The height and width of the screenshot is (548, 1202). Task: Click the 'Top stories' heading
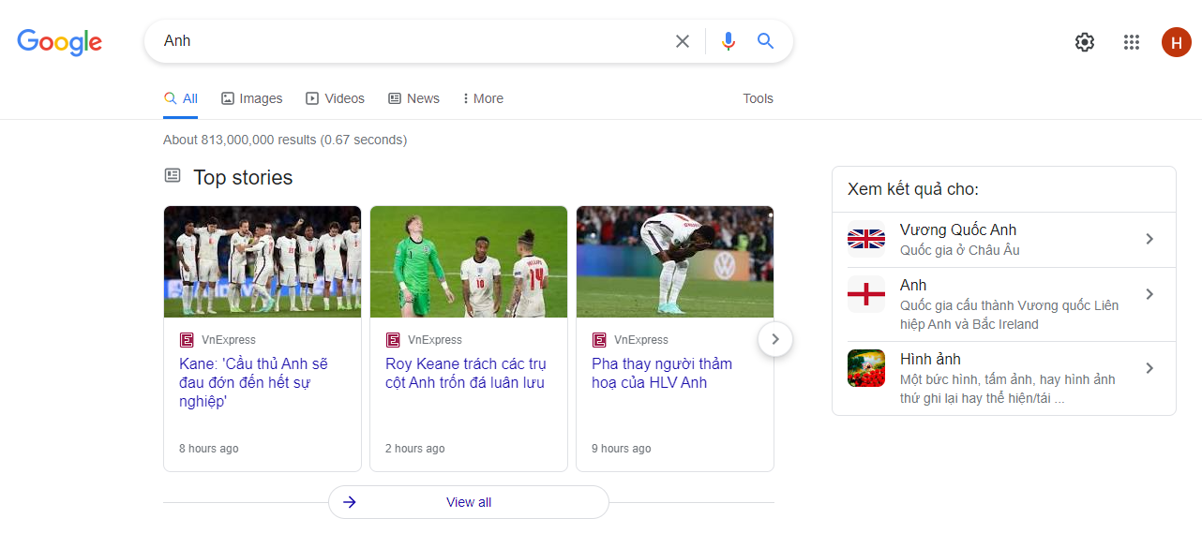[243, 177]
